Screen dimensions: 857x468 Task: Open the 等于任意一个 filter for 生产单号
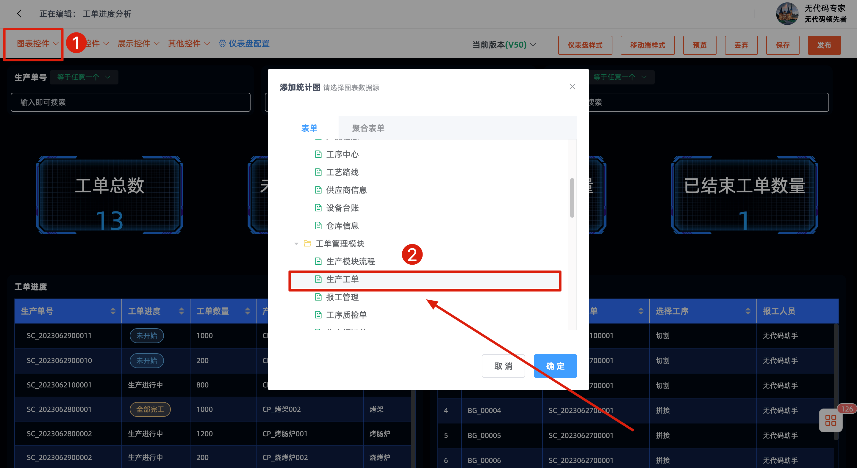coord(84,77)
